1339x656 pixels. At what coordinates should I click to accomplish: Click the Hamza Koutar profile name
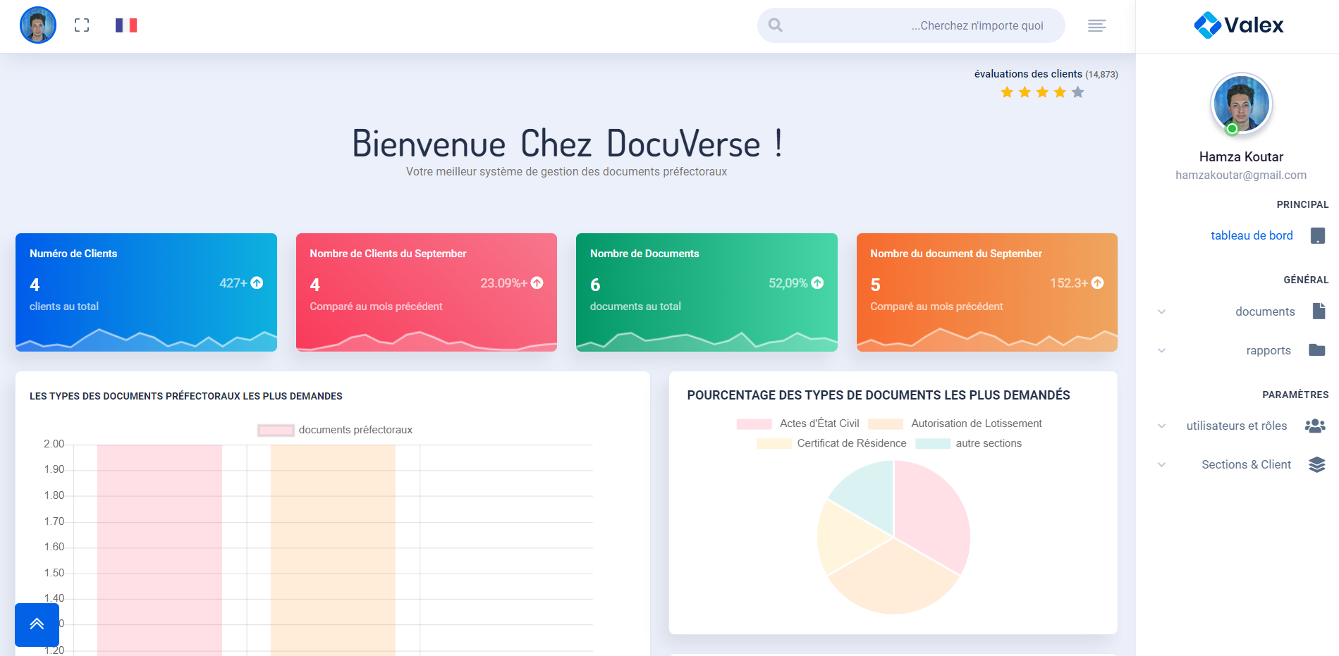point(1241,156)
